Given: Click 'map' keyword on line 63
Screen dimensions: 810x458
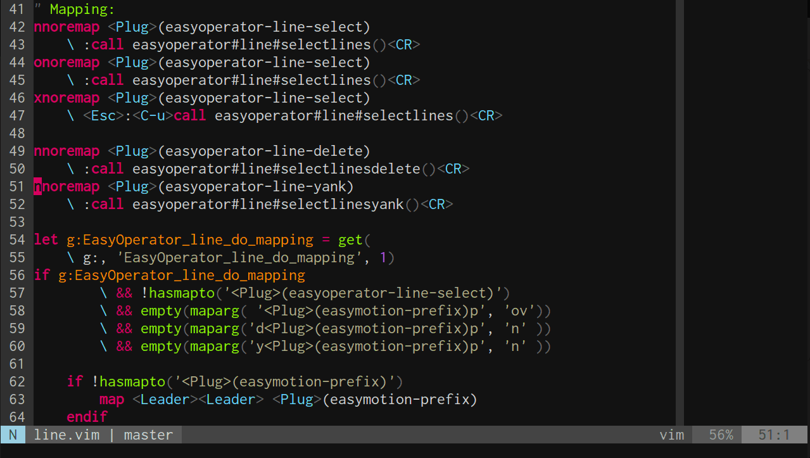Looking at the screenshot, I should click(x=112, y=400).
